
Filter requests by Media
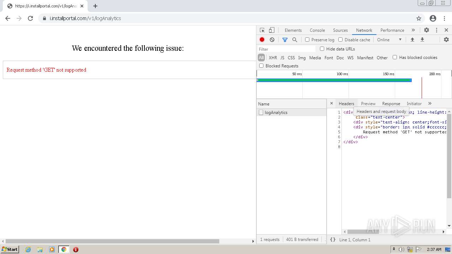click(x=315, y=58)
